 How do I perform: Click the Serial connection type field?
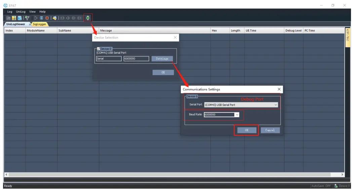(109, 59)
